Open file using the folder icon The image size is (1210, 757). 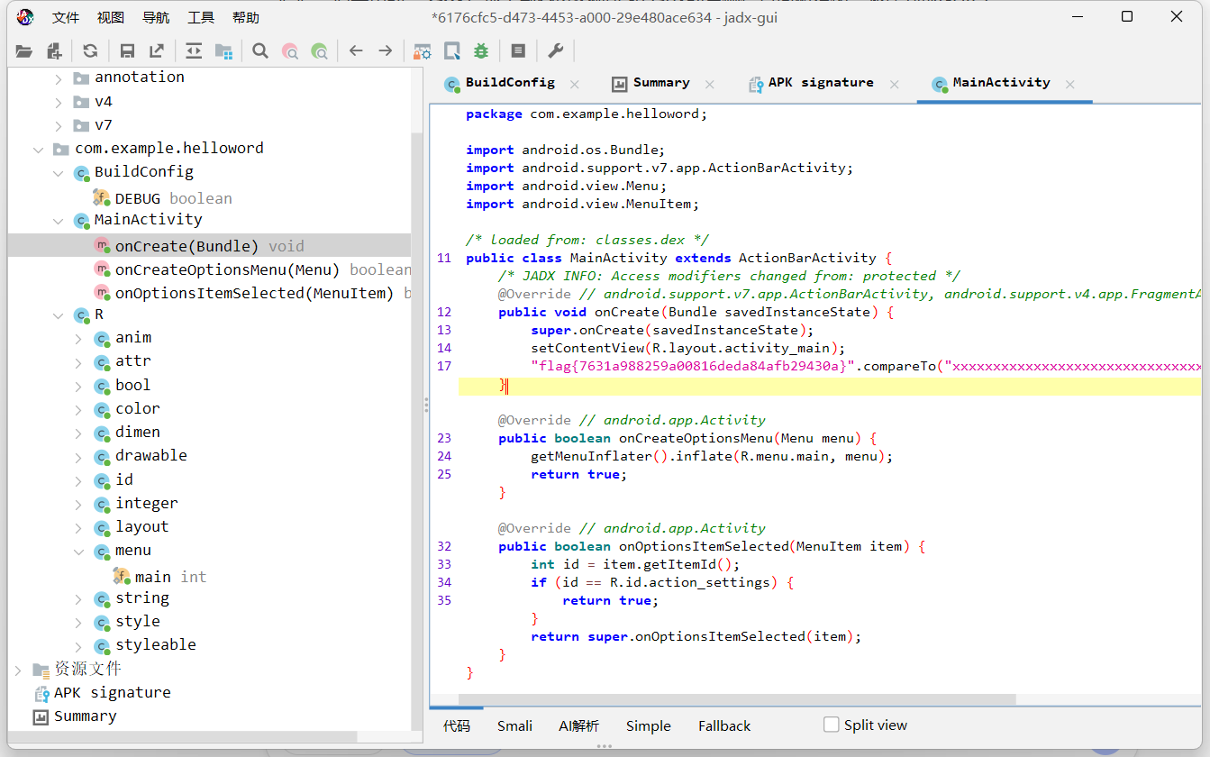tap(24, 51)
